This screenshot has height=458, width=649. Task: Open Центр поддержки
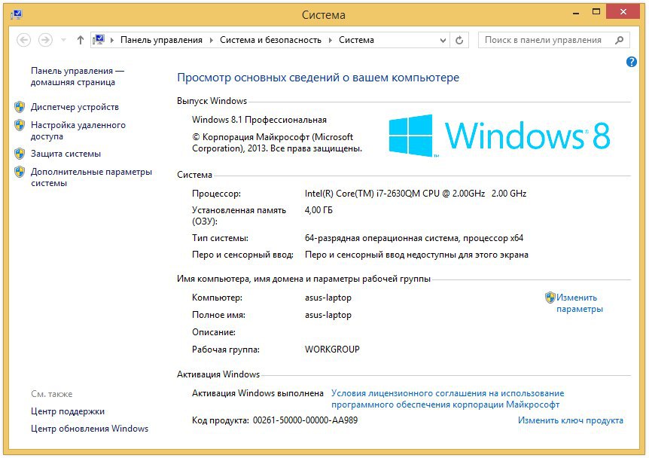point(68,411)
